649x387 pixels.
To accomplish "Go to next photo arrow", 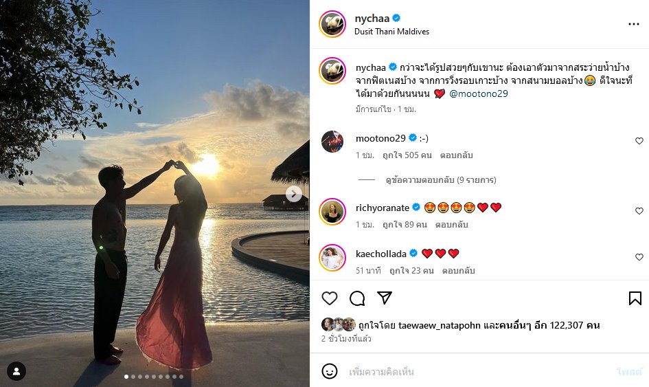I will point(294,194).
